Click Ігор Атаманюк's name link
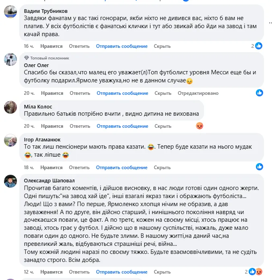Image resolution: width=272 pixels, height=280 pixels. coord(42,139)
